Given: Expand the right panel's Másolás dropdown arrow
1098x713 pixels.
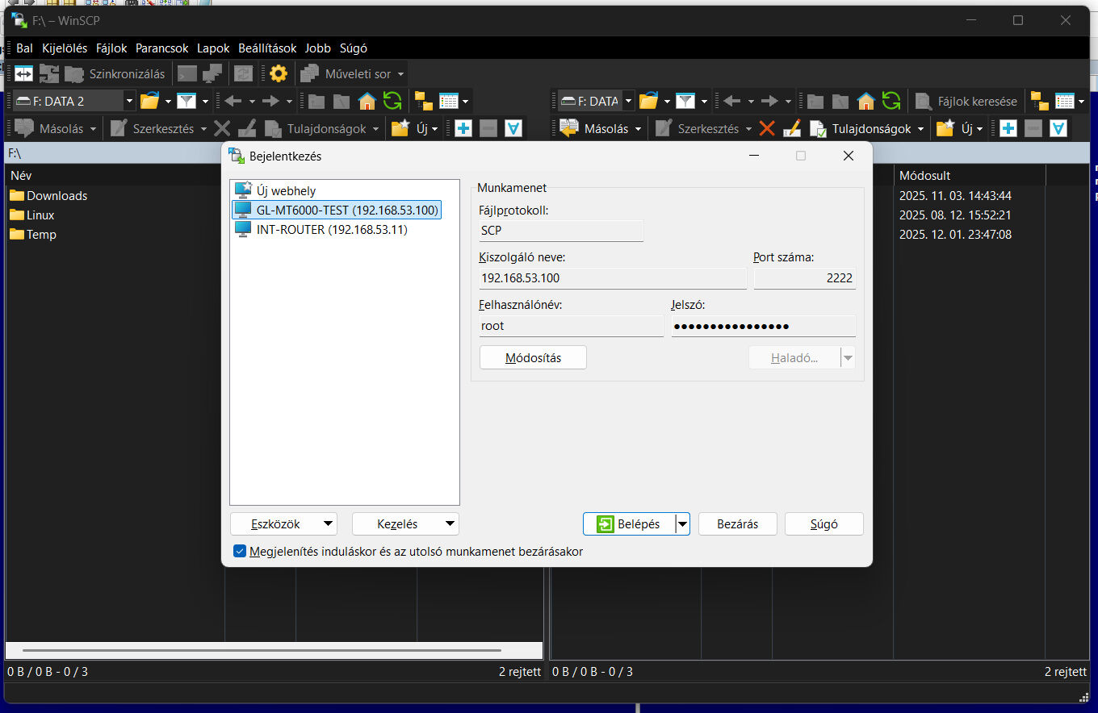Looking at the screenshot, I should [638, 129].
